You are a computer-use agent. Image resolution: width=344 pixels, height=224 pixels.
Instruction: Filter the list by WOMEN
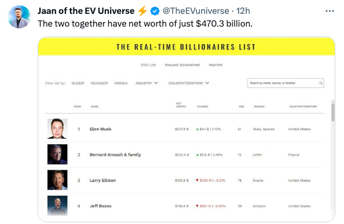pos(120,83)
